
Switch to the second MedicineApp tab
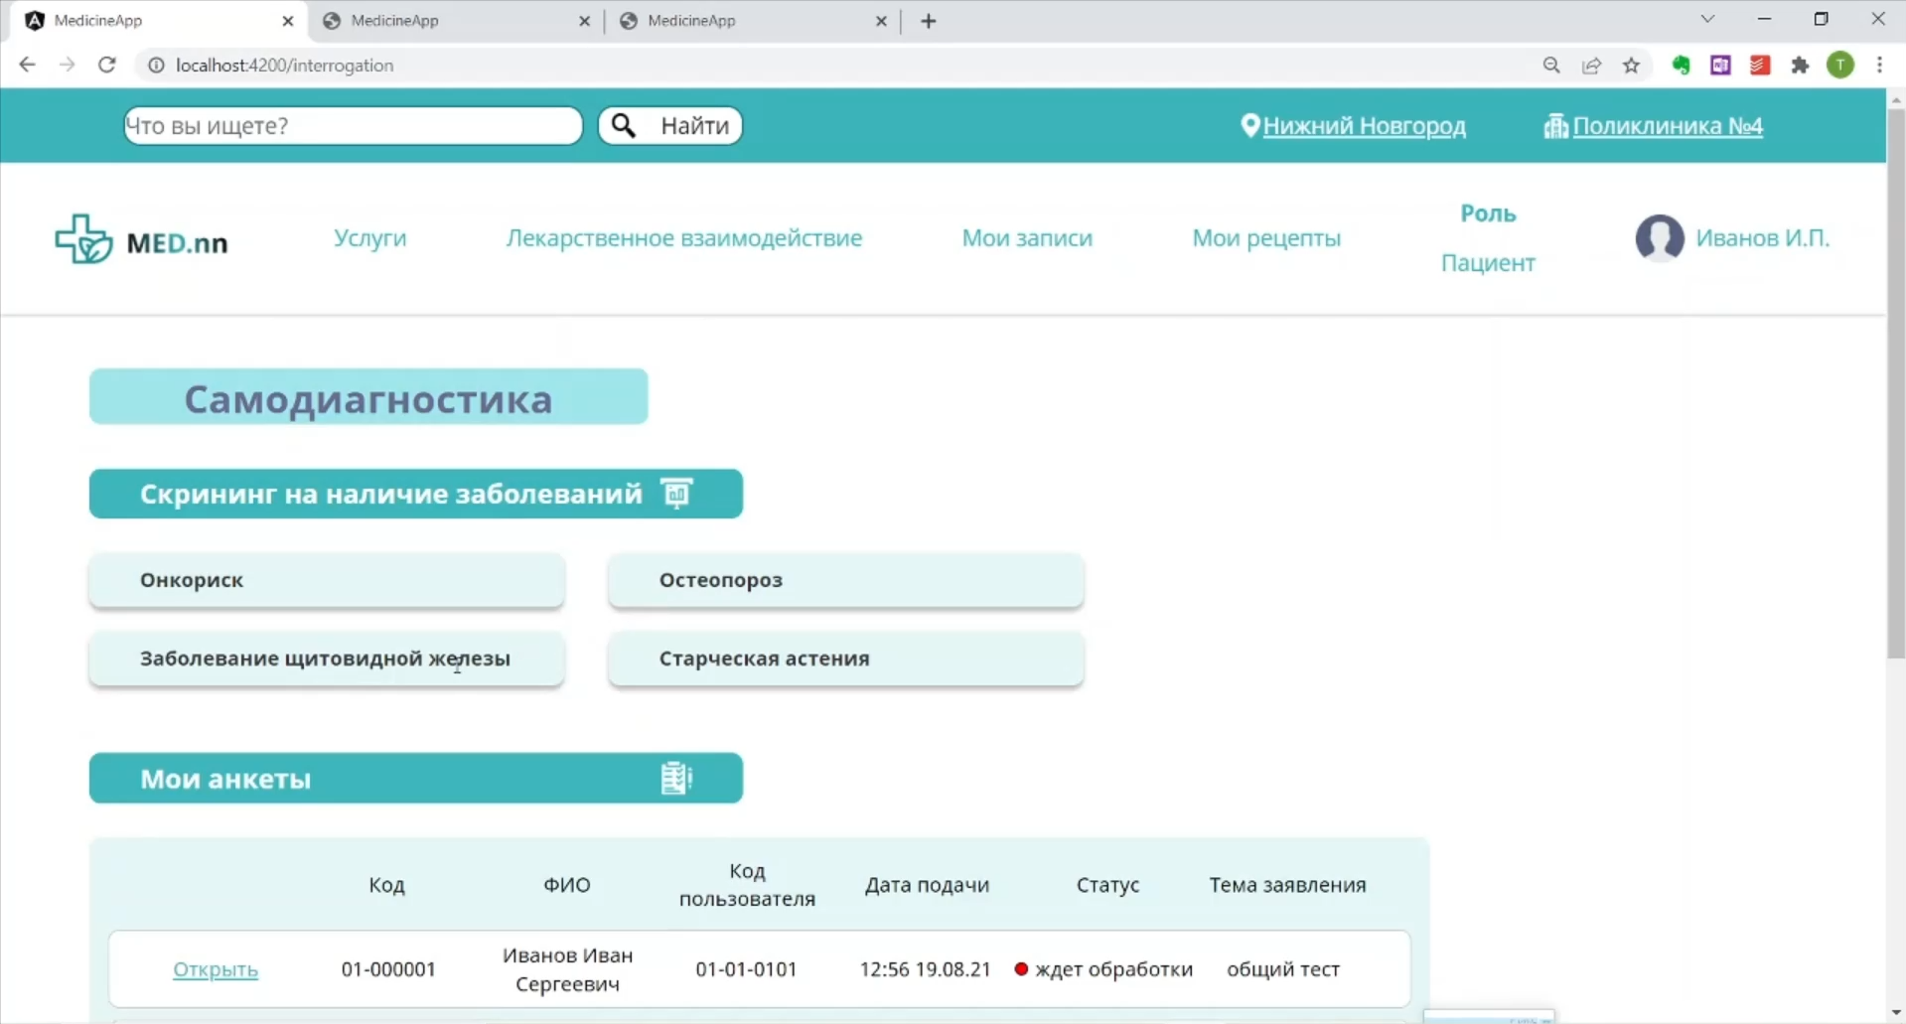click(x=452, y=21)
